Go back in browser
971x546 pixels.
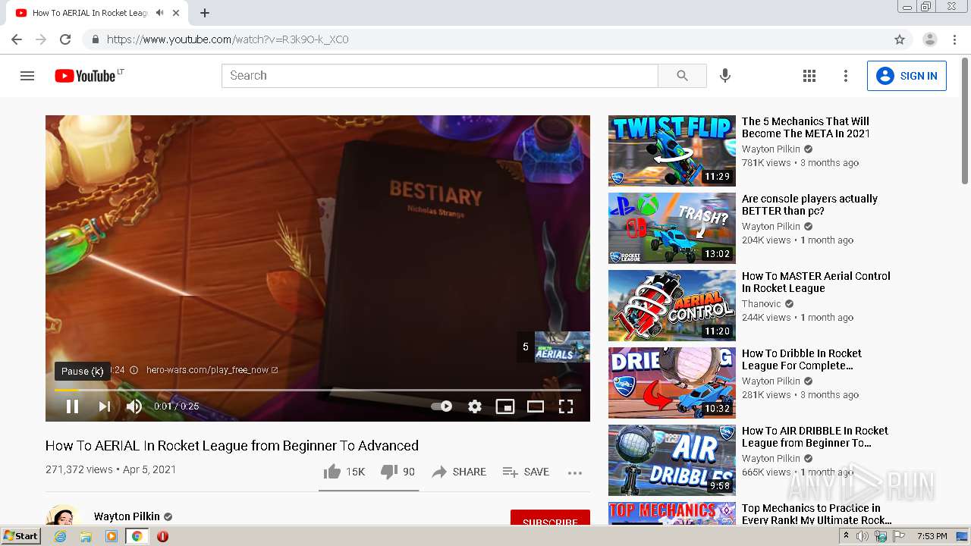17,39
